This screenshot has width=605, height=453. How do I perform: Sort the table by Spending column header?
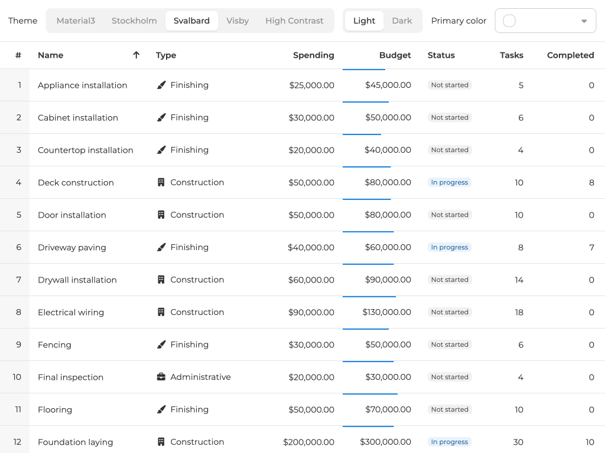(x=313, y=55)
